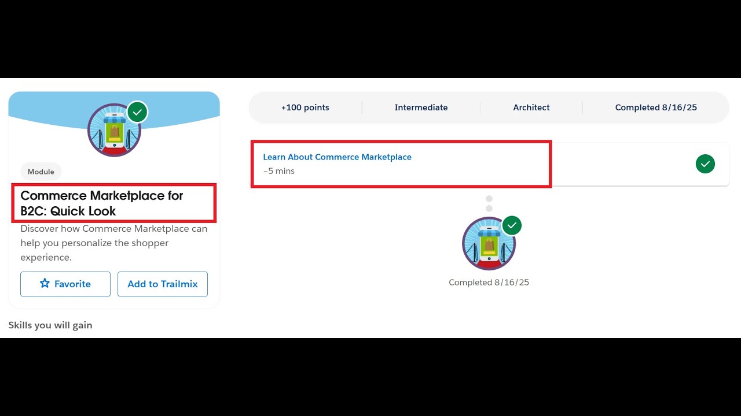Click the green checkmark on the left card badge
Image resolution: width=741 pixels, height=416 pixels.
[x=137, y=112]
